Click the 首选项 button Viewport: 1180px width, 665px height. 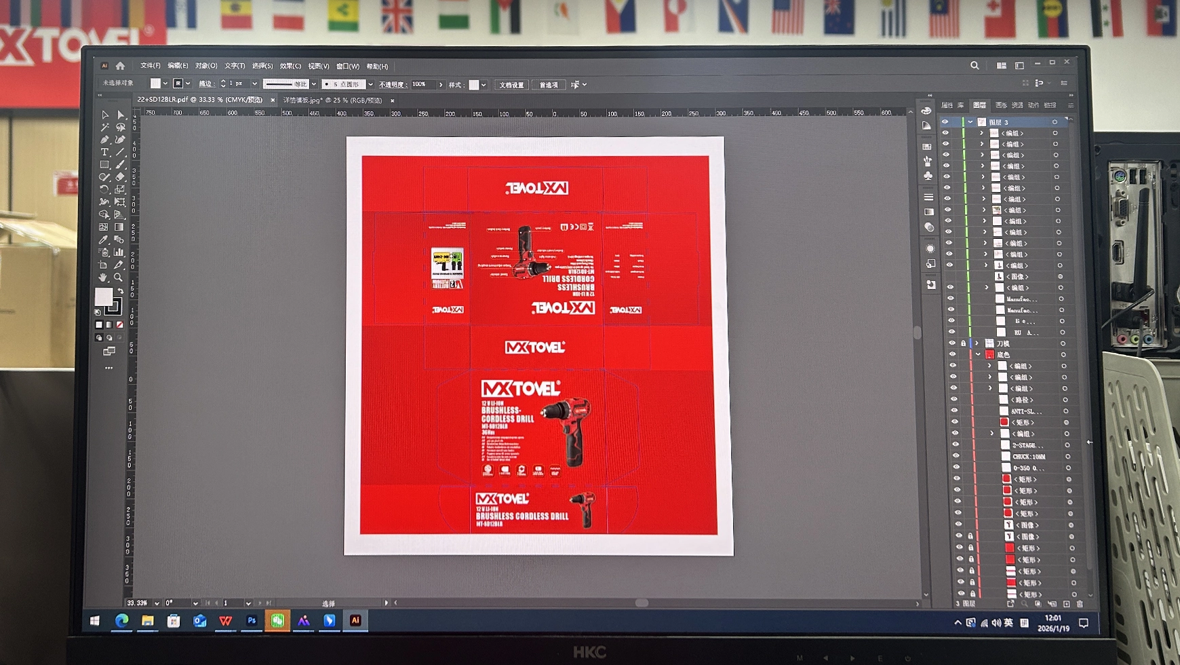click(549, 85)
